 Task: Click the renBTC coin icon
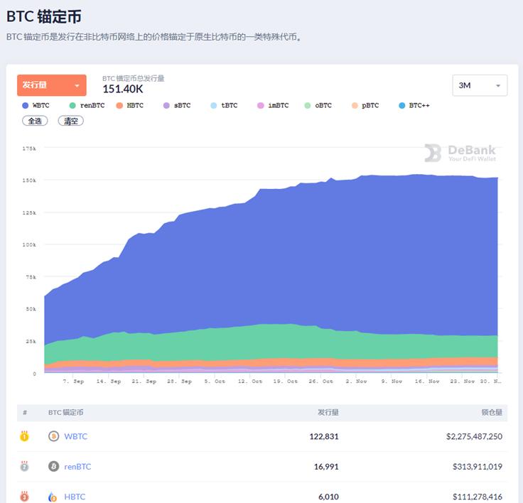coord(54,466)
